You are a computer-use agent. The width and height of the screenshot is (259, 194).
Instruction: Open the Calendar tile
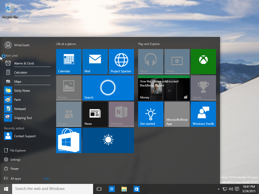[69, 62]
